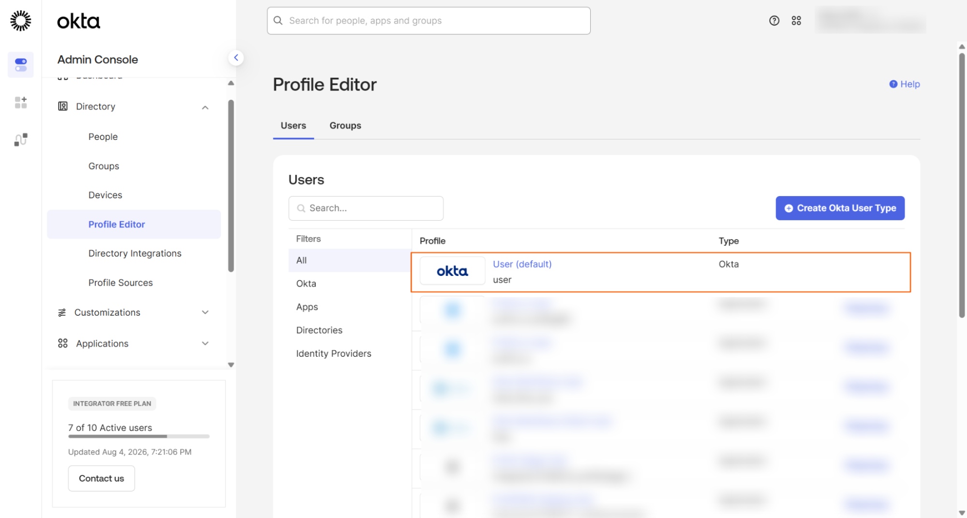967x518 pixels.
Task: Select Profile Editor in the sidebar
Action: click(134, 224)
